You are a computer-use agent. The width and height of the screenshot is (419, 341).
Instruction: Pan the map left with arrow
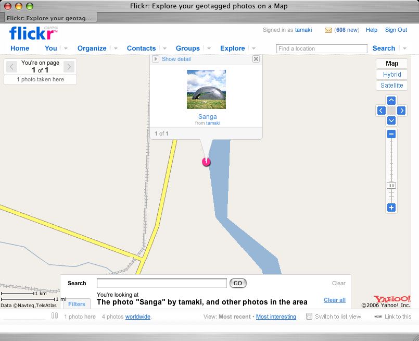point(381,111)
